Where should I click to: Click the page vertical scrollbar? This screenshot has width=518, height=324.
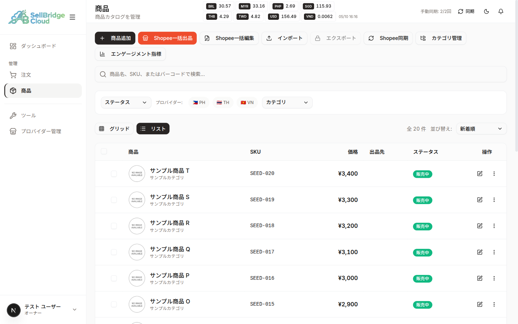(517, 76)
